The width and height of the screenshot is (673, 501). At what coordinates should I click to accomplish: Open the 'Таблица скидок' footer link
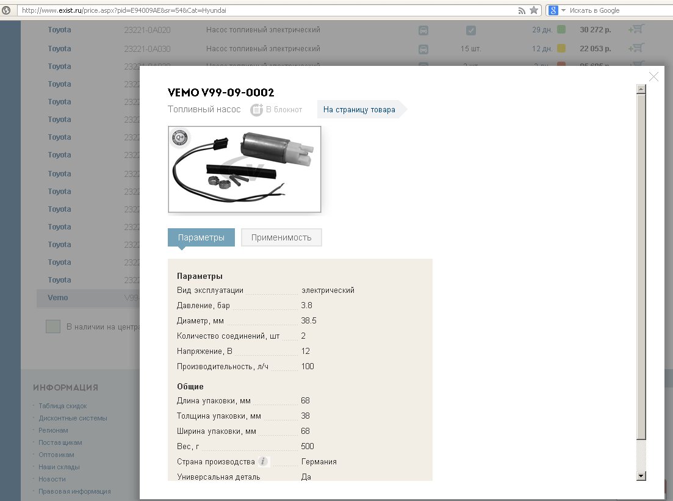(x=63, y=406)
